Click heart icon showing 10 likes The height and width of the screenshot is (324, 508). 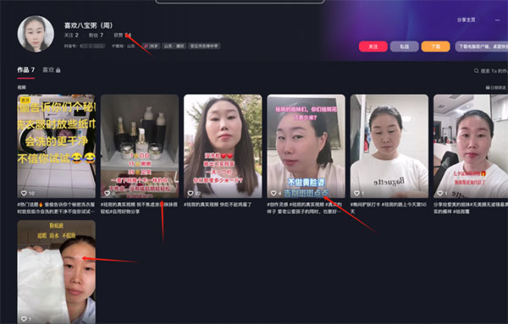click(24, 193)
